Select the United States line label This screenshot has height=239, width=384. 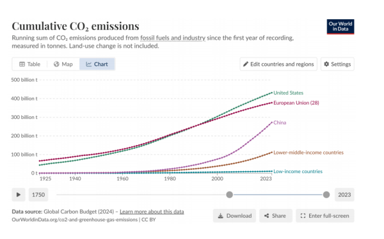[288, 93]
